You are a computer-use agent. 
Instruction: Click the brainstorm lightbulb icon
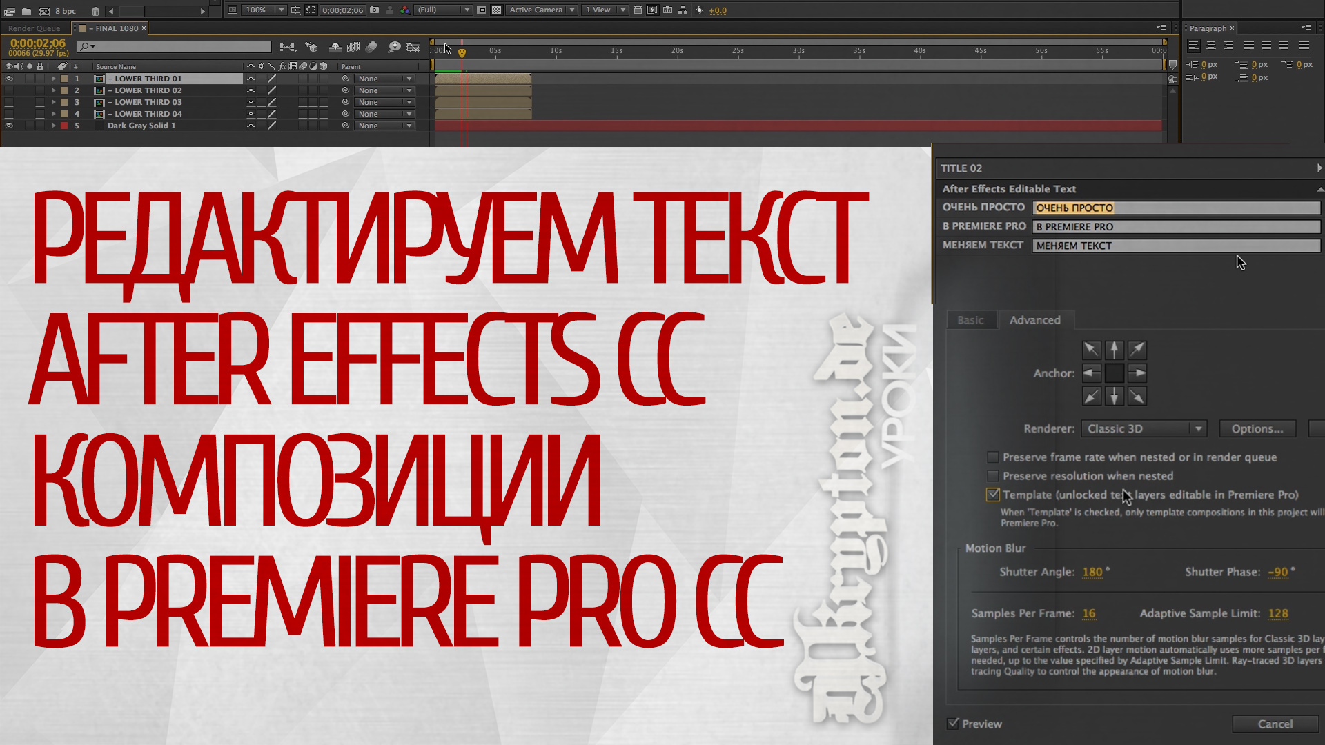394,48
